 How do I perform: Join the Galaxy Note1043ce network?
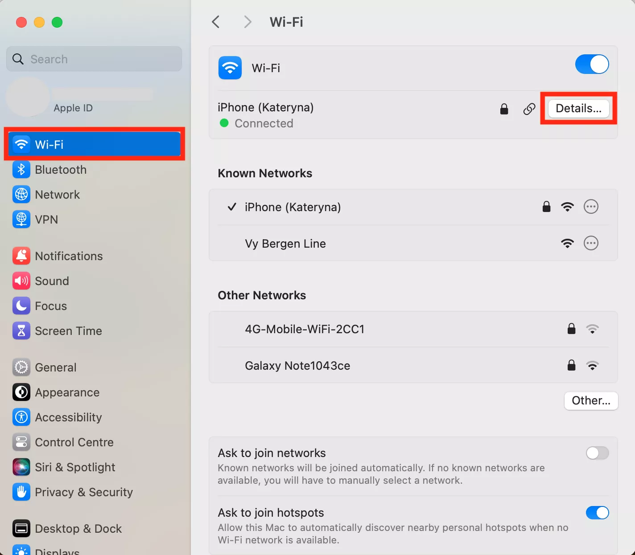point(297,366)
